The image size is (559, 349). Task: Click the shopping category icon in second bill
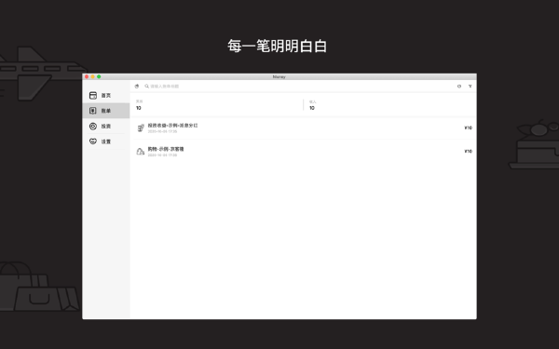141,152
